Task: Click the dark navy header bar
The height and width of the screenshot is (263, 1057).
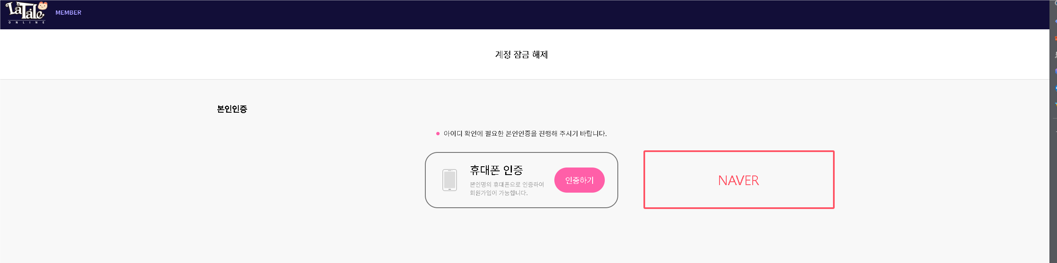Action: pos(504,14)
